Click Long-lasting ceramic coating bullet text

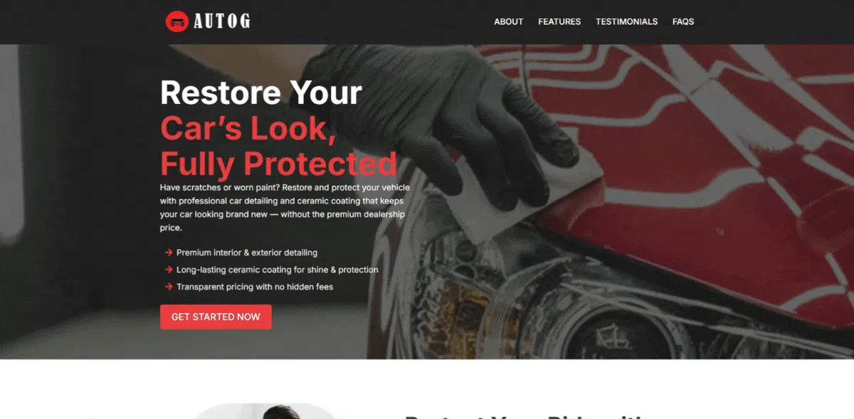pos(278,270)
